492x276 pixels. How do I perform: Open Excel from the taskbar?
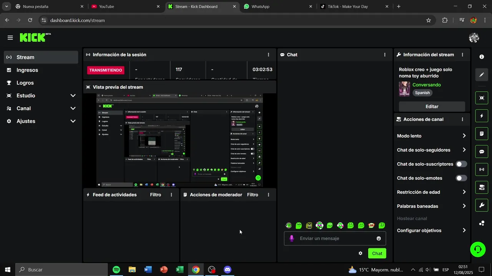180,270
